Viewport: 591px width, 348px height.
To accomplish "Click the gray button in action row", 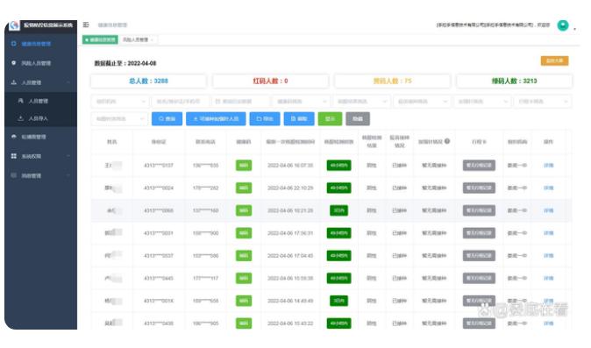I will [x=358, y=118].
